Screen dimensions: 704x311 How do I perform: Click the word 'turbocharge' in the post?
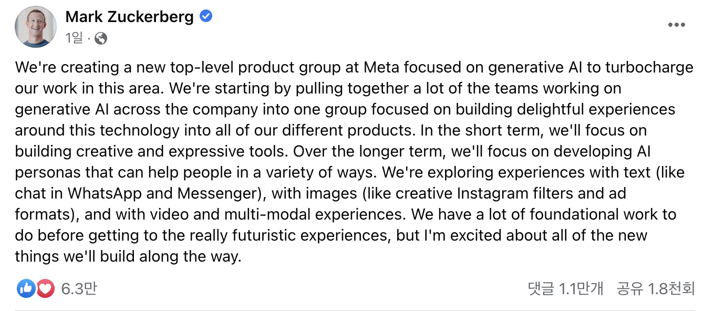click(649, 67)
